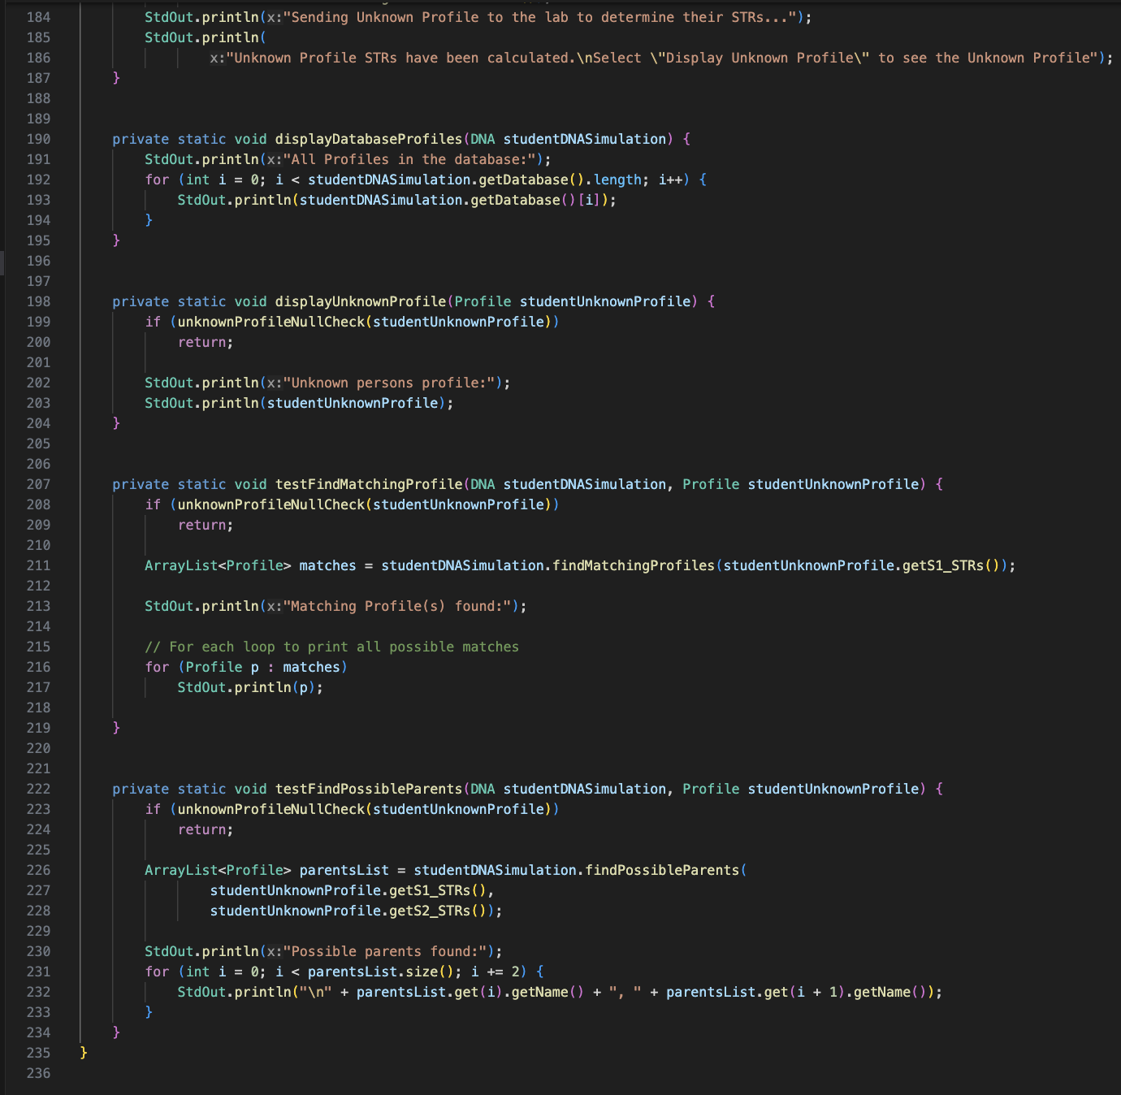Click line number 222 in the gutter

37,789
